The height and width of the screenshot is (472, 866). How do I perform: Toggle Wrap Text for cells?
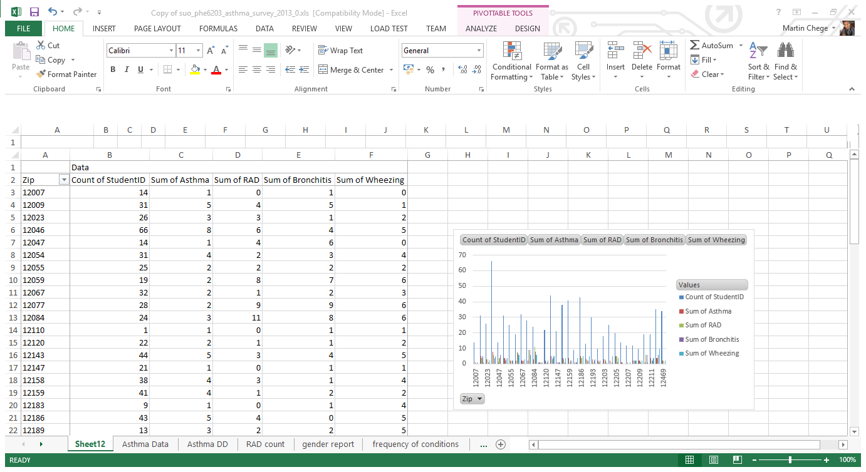(x=340, y=51)
